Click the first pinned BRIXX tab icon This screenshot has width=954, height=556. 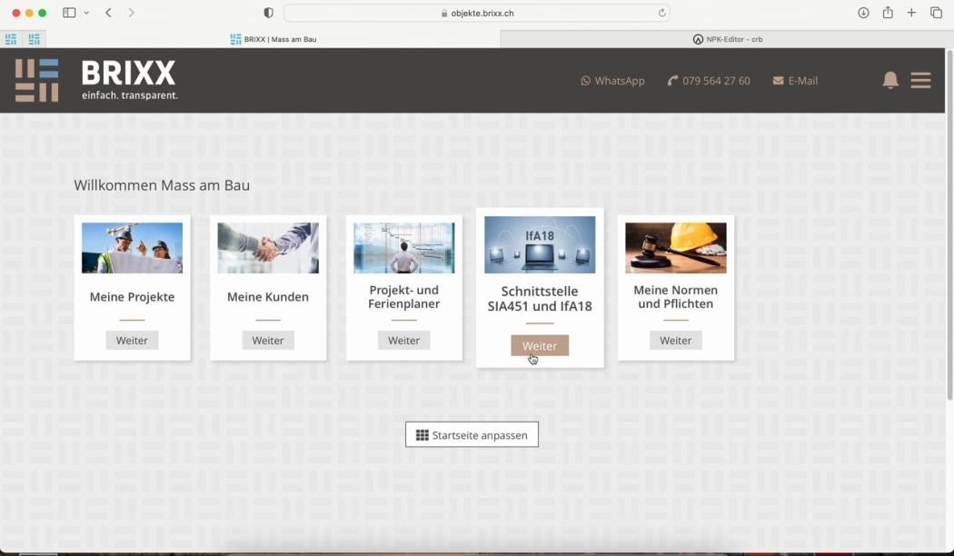coord(11,39)
